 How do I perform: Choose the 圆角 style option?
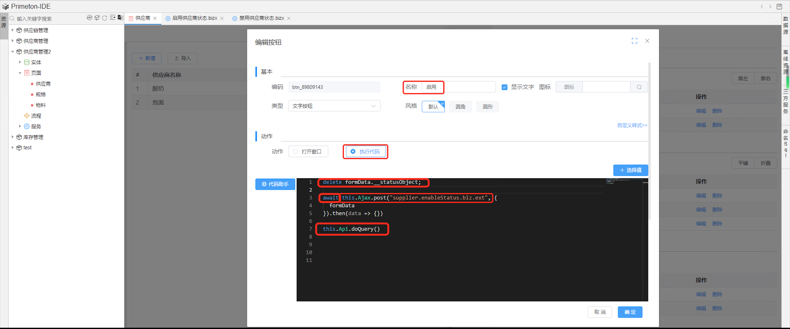pos(460,107)
